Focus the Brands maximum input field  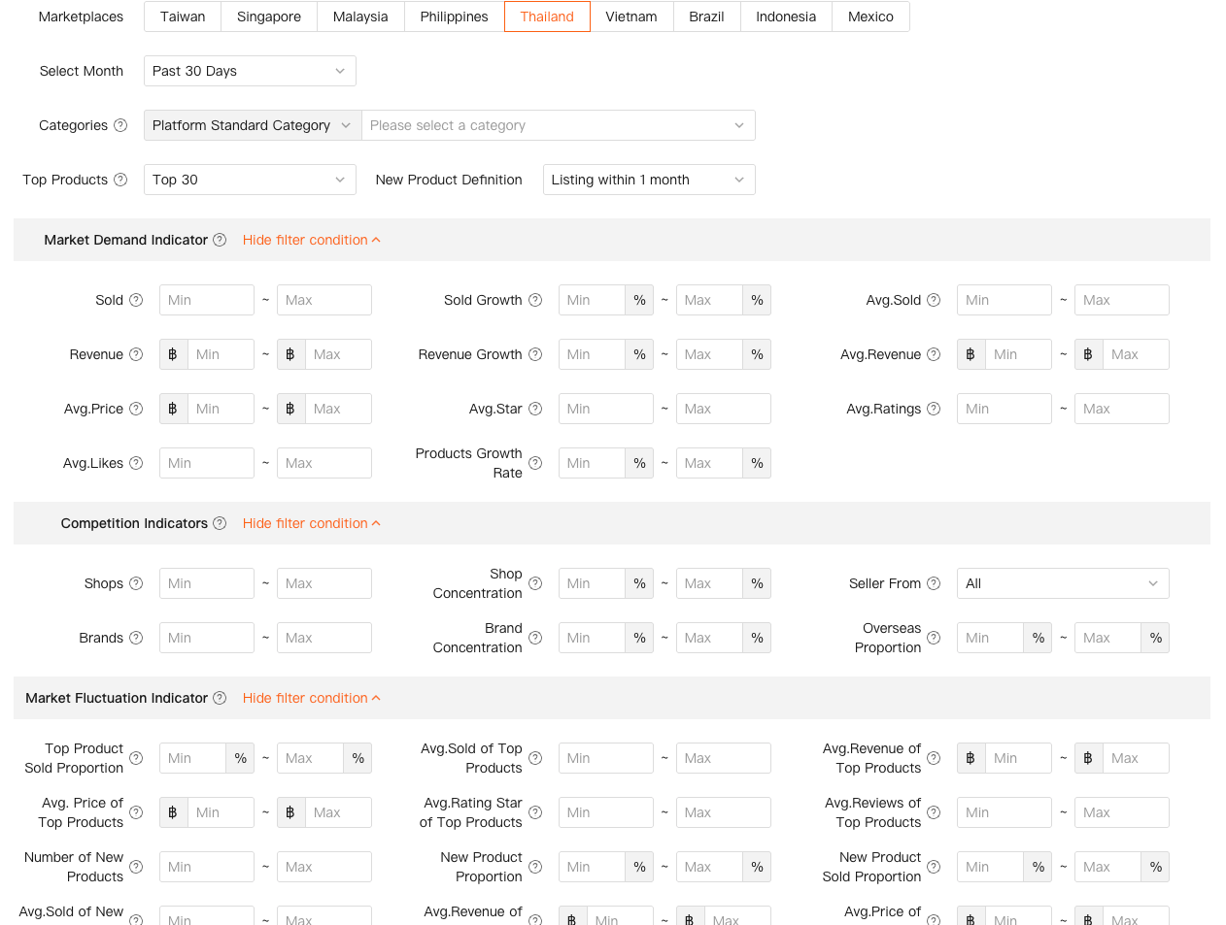[x=324, y=638]
